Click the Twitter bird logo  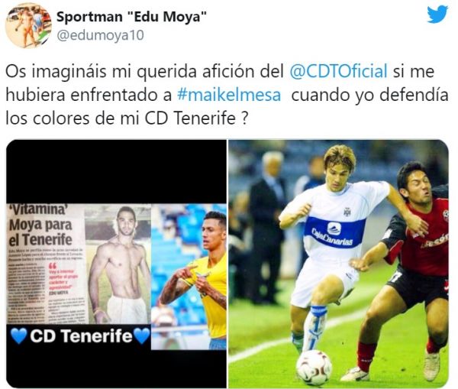click(437, 15)
